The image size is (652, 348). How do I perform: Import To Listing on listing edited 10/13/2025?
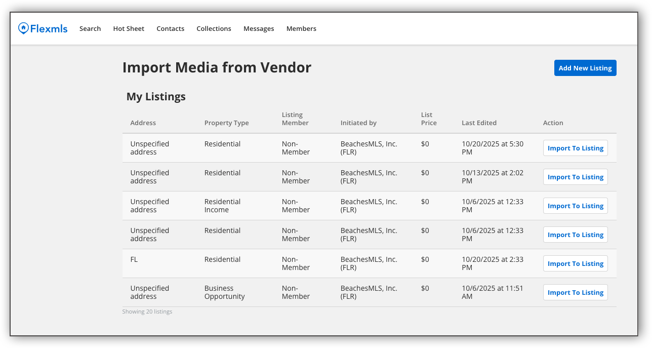575,177
